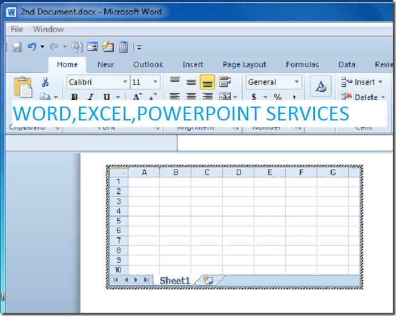Click the Save icon in quick access toolbar
Viewport: 396px width, 316px height.
pos(16,47)
